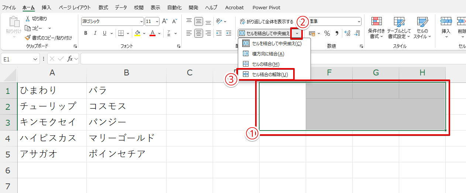466x193 pixels.
Task: Toggle underline formatting (U)
Action: coord(104,33)
